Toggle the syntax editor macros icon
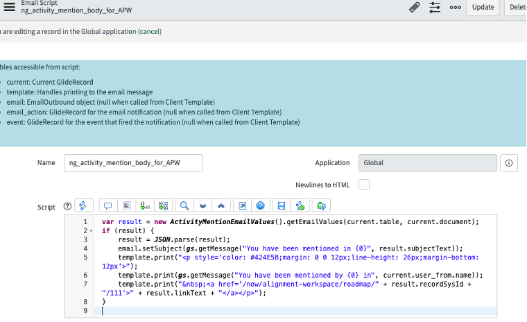This screenshot has width=527, height=322. [83, 205]
